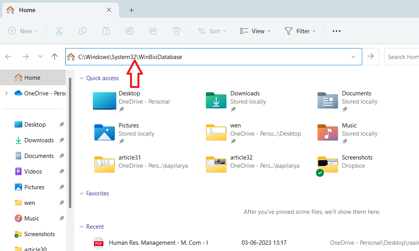This screenshot has width=419, height=251.
Task: Click the Copy icon in toolbar
Action: tap(83, 31)
